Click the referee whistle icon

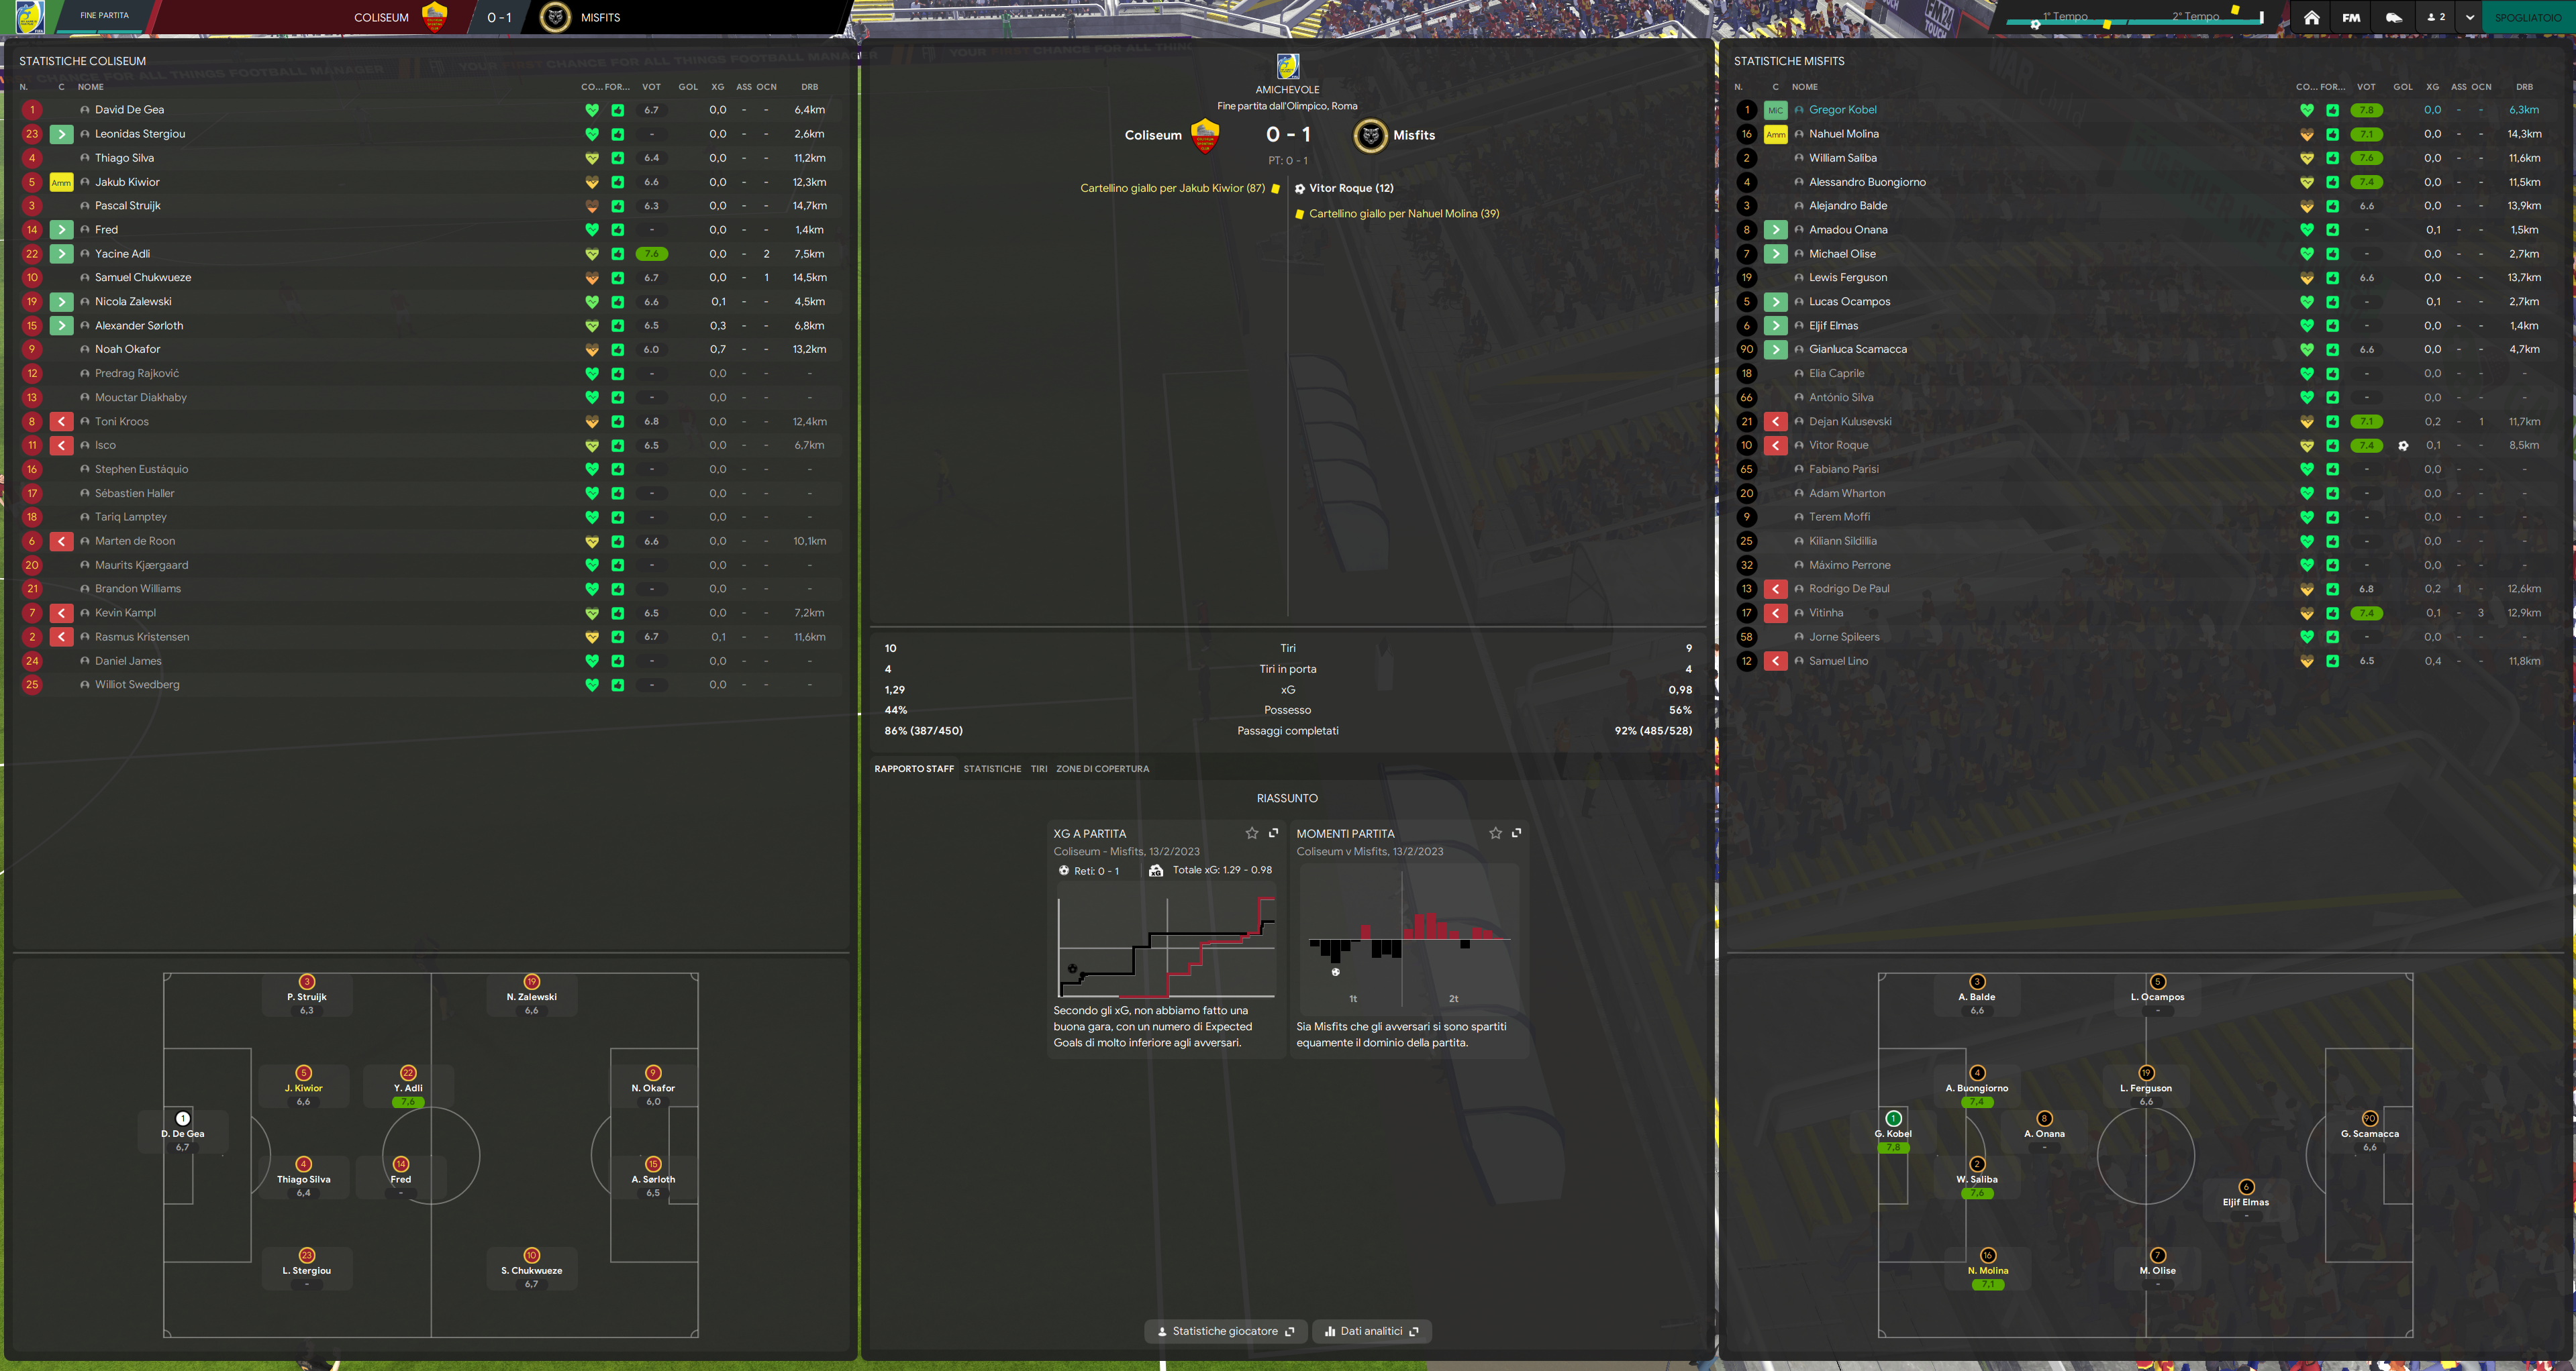[x=2394, y=17]
